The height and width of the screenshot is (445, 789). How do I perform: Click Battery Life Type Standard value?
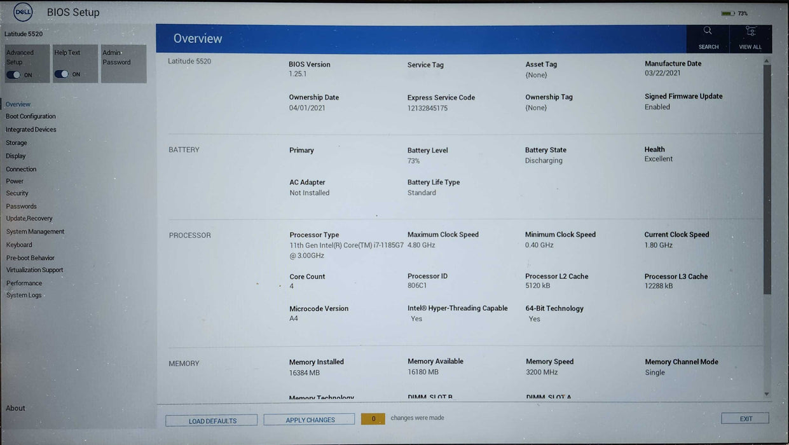(422, 193)
